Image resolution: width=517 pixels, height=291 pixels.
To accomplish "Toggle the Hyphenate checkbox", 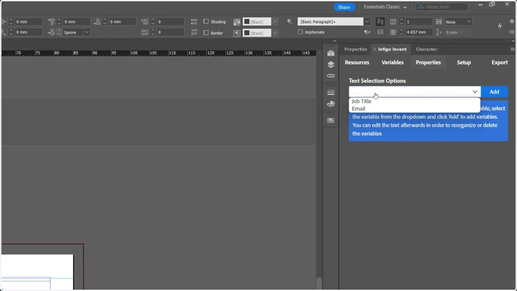I will (300, 32).
